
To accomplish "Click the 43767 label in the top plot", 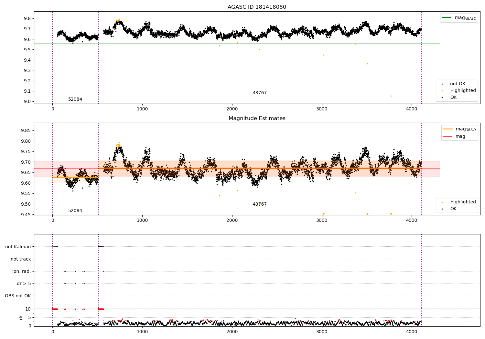I will [x=260, y=93].
